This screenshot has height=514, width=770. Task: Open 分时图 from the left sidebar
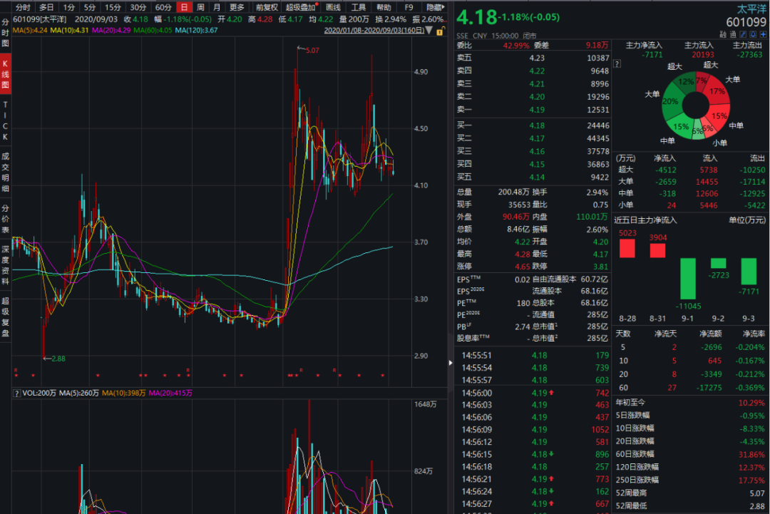[6, 33]
